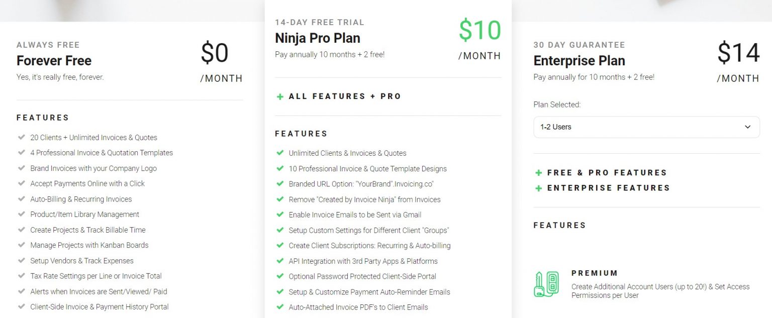Screen dimensions: 772x318
Task: Open the 1-2 Users plan dropdown
Action: click(646, 127)
